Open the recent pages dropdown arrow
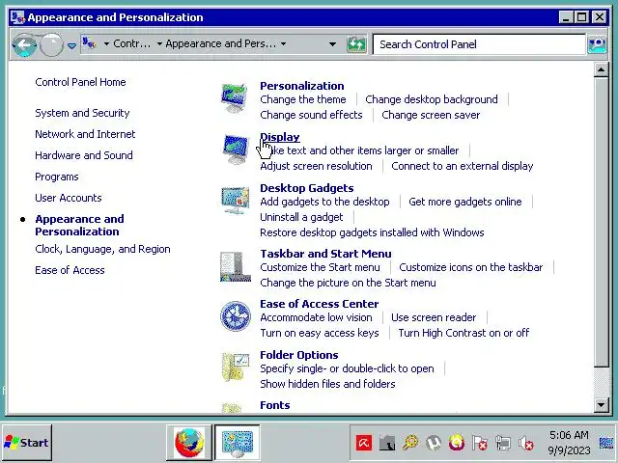Image resolution: width=618 pixels, height=463 pixels. coord(71,45)
